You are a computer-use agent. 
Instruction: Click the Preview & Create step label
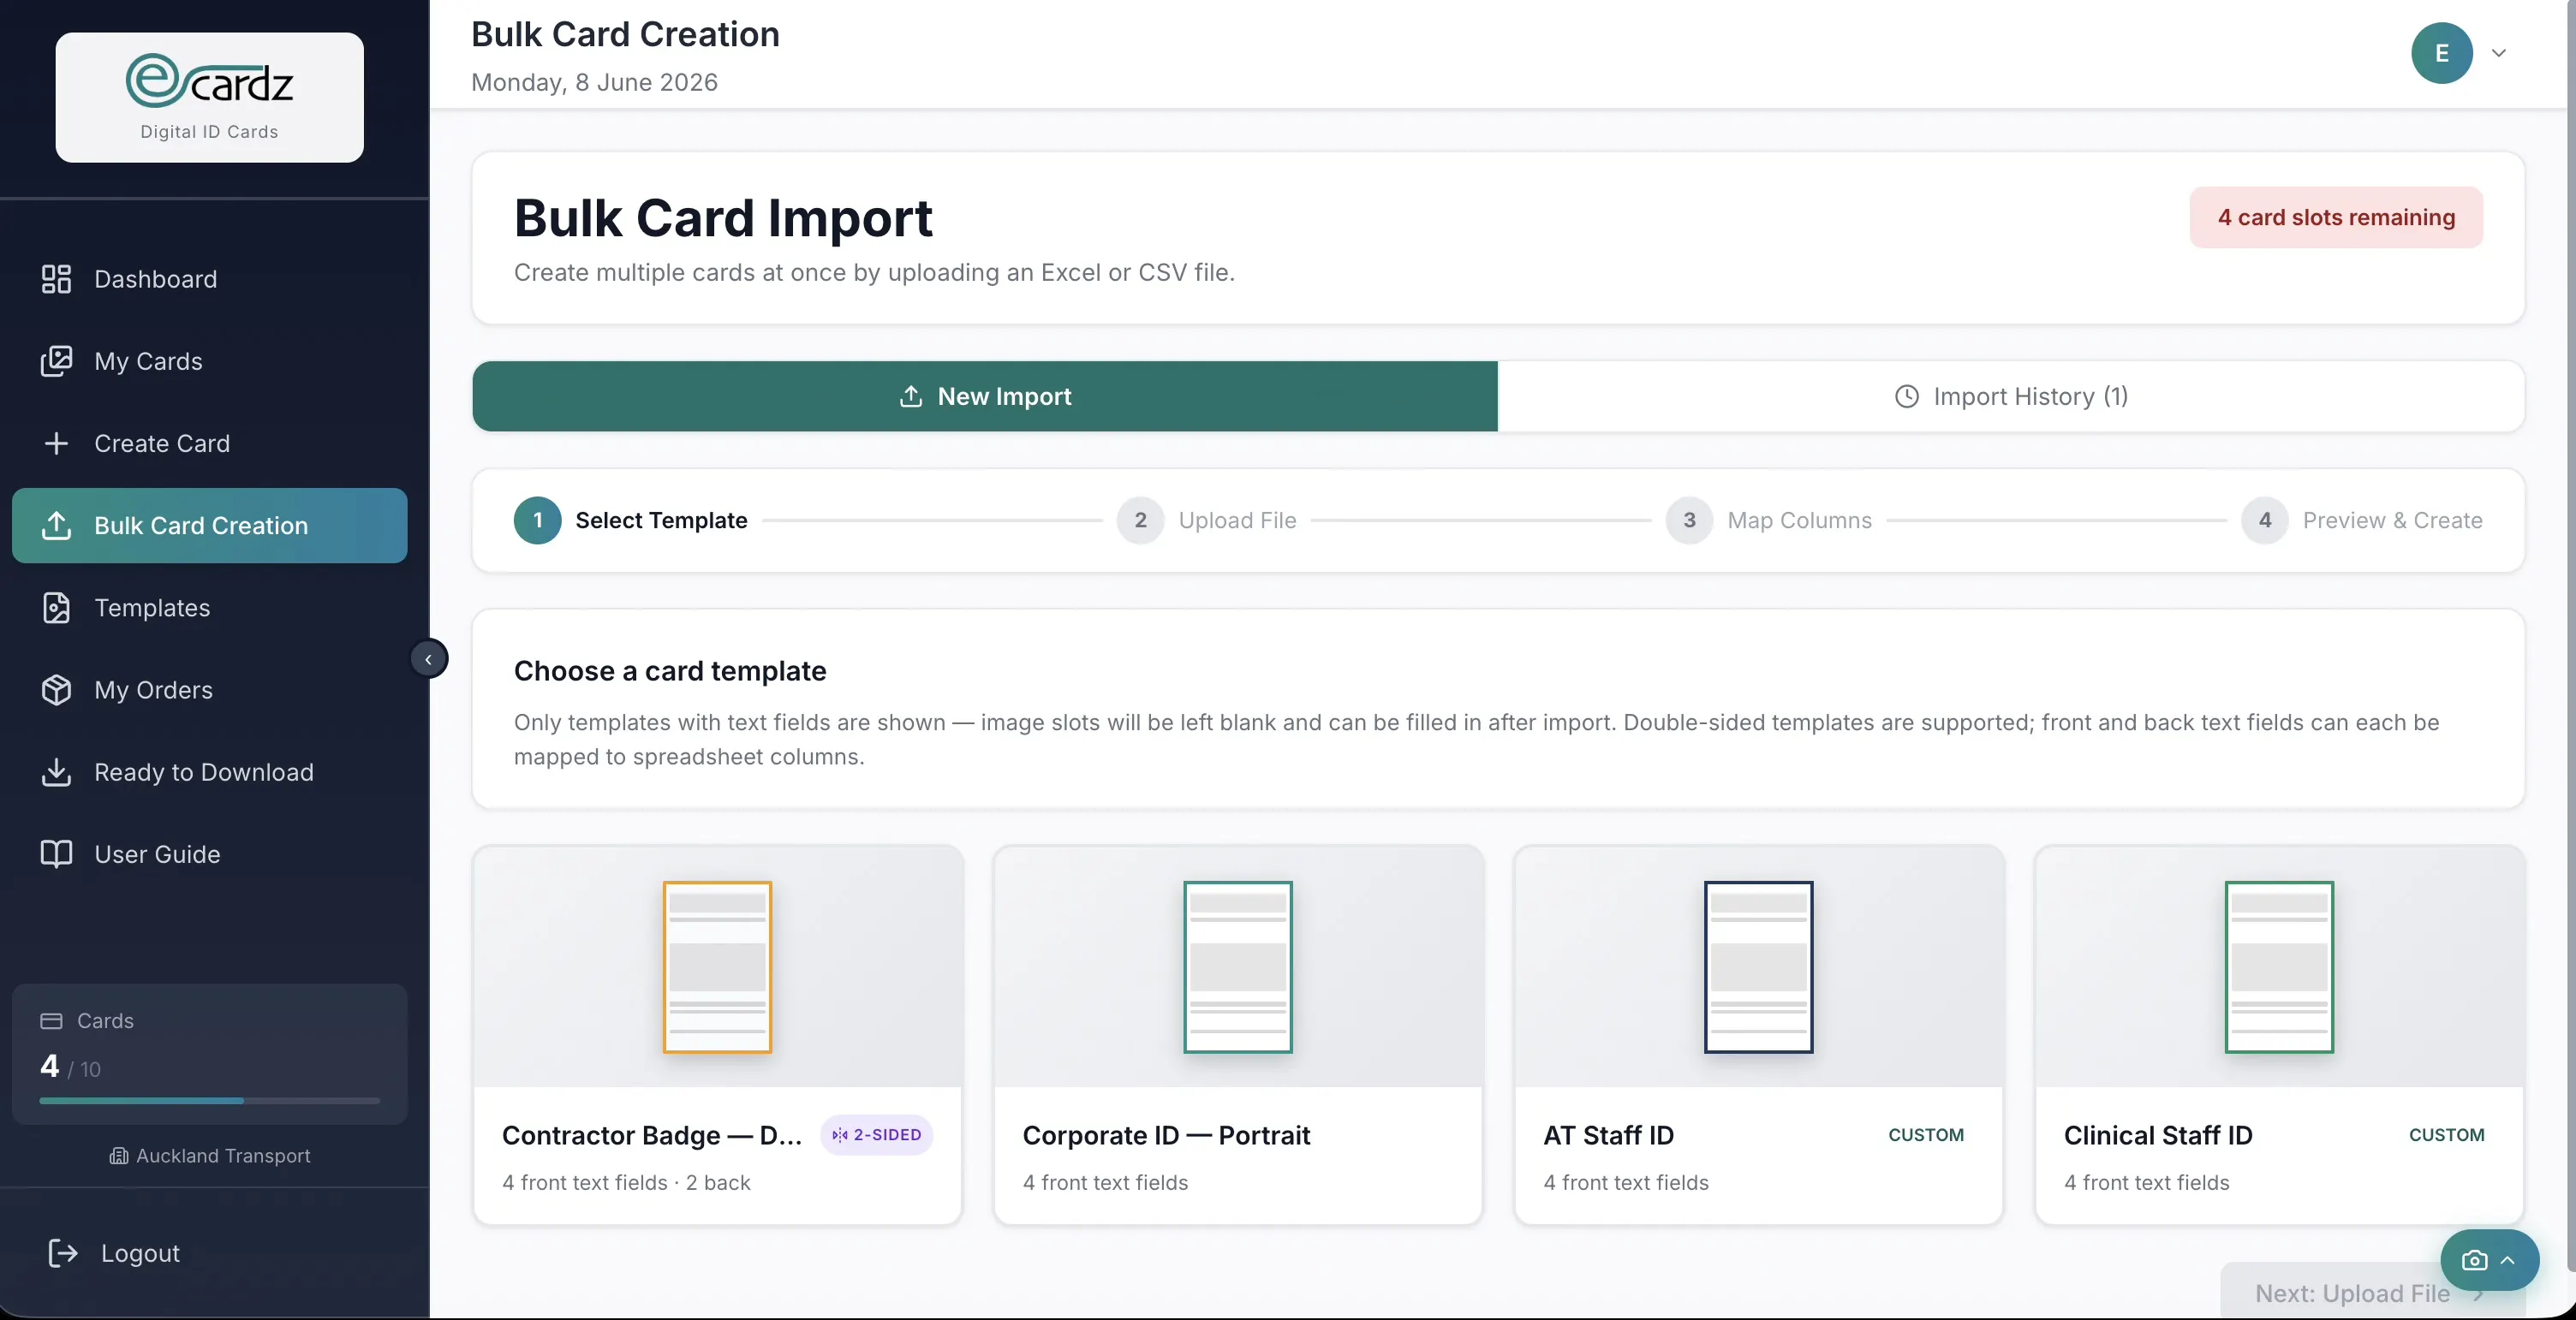(2392, 520)
